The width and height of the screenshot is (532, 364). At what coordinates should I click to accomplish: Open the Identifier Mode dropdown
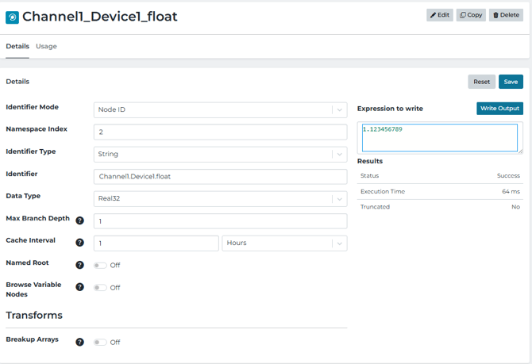(220, 110)
